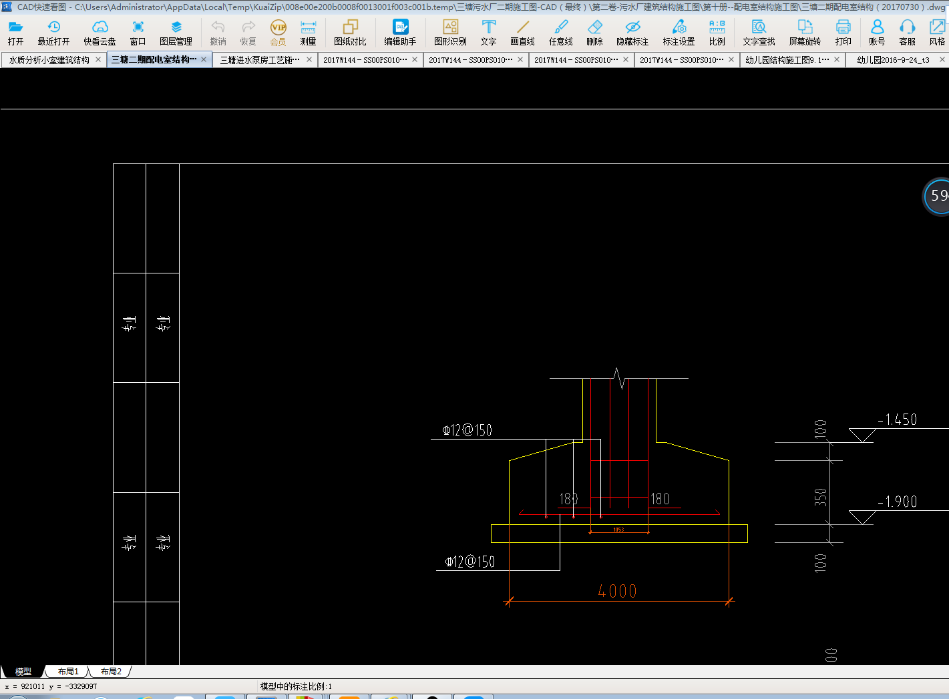The height and width of the screenshot is (699, 949).
Task: Close the 三塘进水泵房工艺施 tab
Action: pyautogui.click(x=309, y=59)
